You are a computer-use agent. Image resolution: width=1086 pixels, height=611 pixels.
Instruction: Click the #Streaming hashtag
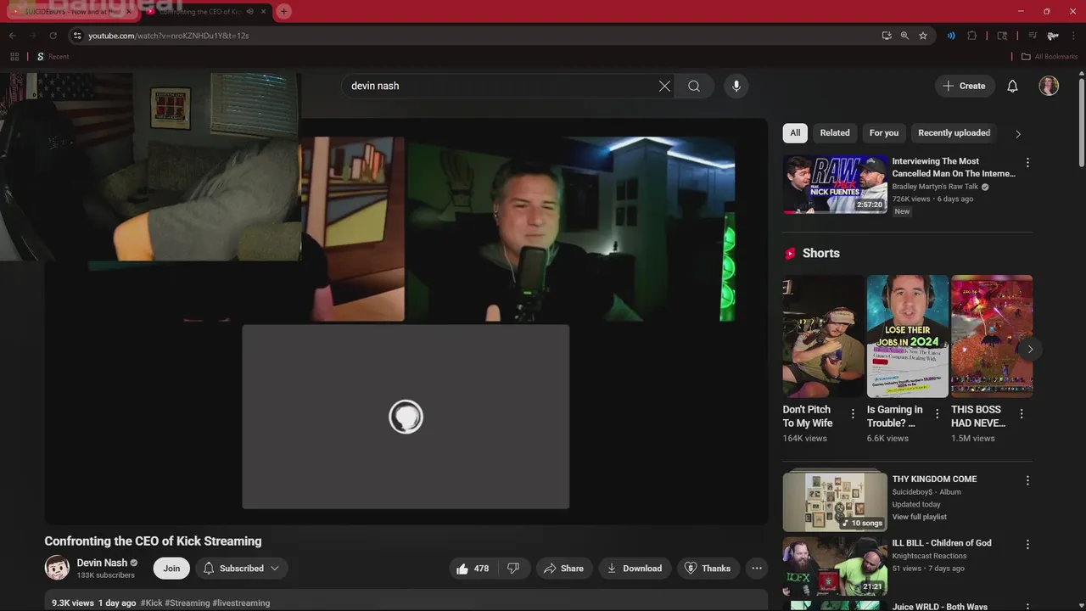pos(188,603)
